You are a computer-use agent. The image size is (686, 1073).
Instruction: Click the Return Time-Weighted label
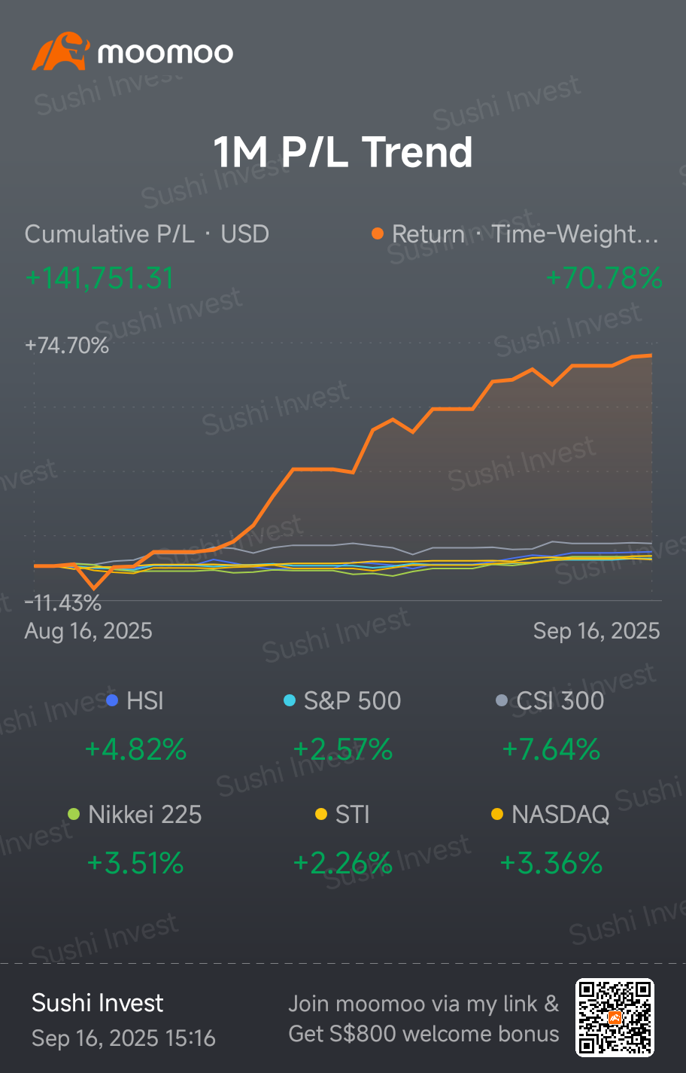(524, 234)
